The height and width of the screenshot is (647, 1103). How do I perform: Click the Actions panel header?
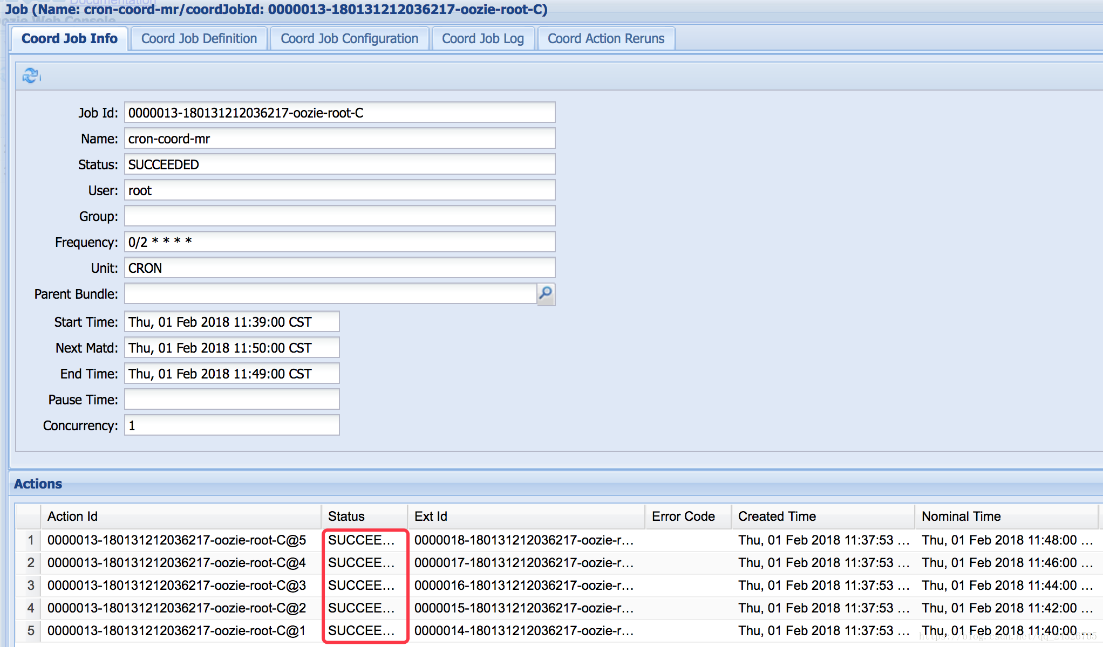tap(556, 484)
